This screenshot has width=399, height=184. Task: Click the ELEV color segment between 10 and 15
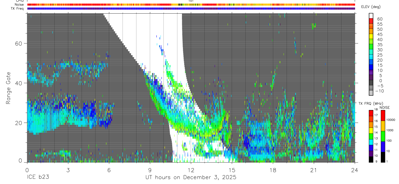pos(371,67)
